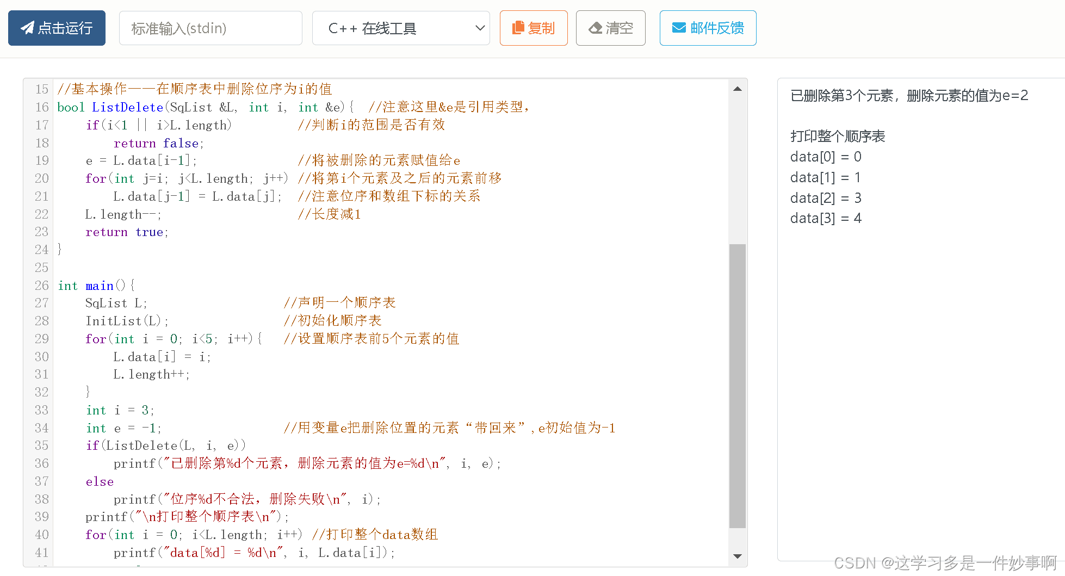
Task: Click line number 16 in the gutter
Action: (42, 107)
